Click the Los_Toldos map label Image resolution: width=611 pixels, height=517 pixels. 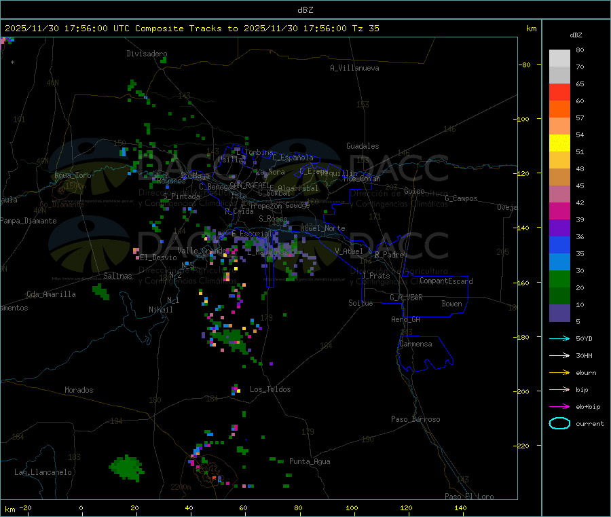(270, 389)
